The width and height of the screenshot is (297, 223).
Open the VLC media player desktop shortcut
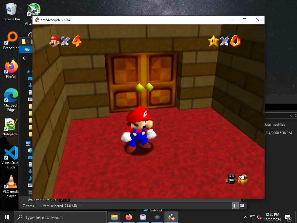(11, 187)
